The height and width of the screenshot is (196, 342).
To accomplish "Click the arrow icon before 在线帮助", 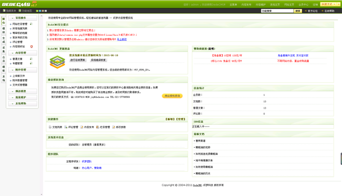I will click(x=323, y=11).
